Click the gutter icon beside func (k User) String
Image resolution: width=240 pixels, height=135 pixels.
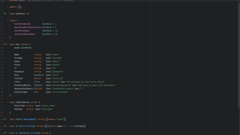click(5, 126)
